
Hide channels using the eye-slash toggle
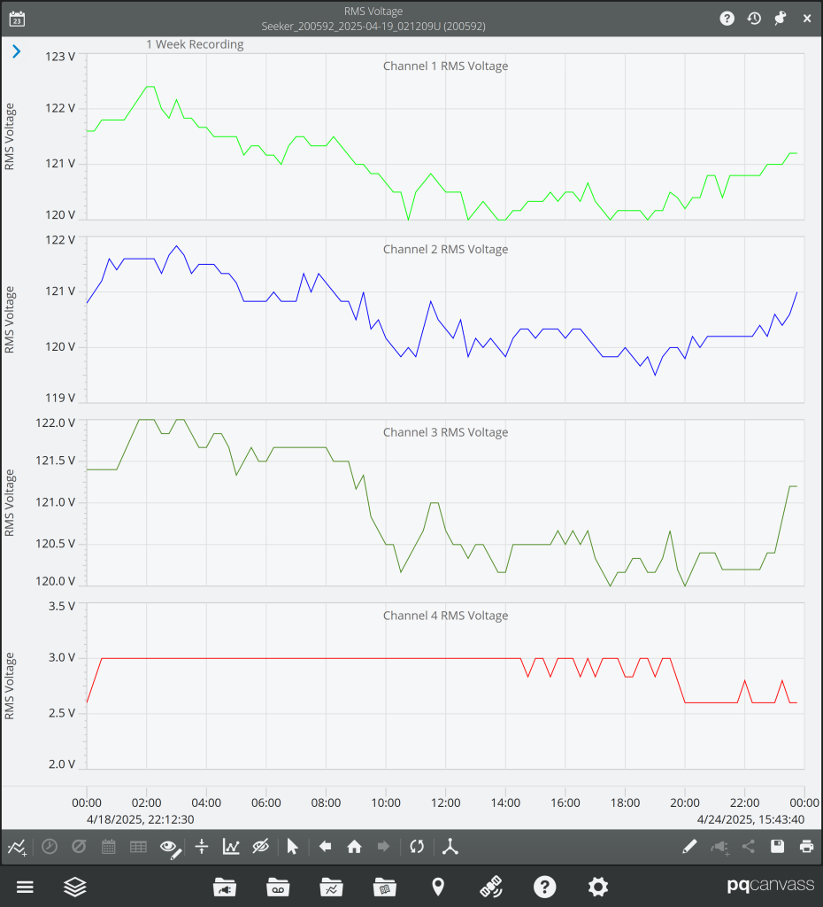260,846
